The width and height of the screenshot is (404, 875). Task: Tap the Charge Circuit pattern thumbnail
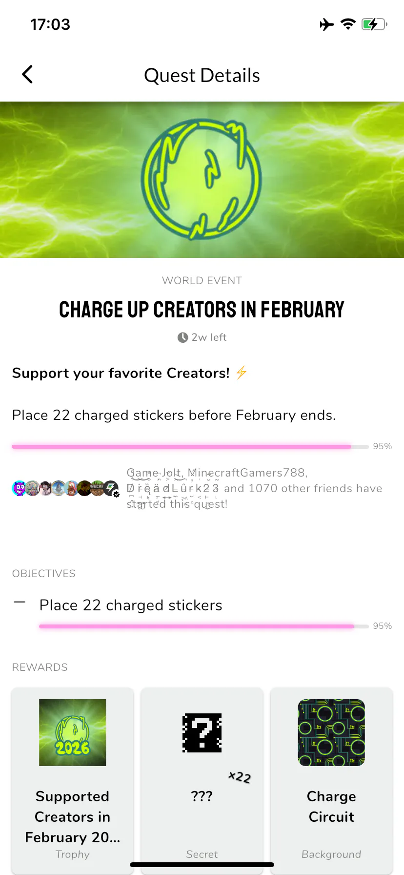coord(331,732)
